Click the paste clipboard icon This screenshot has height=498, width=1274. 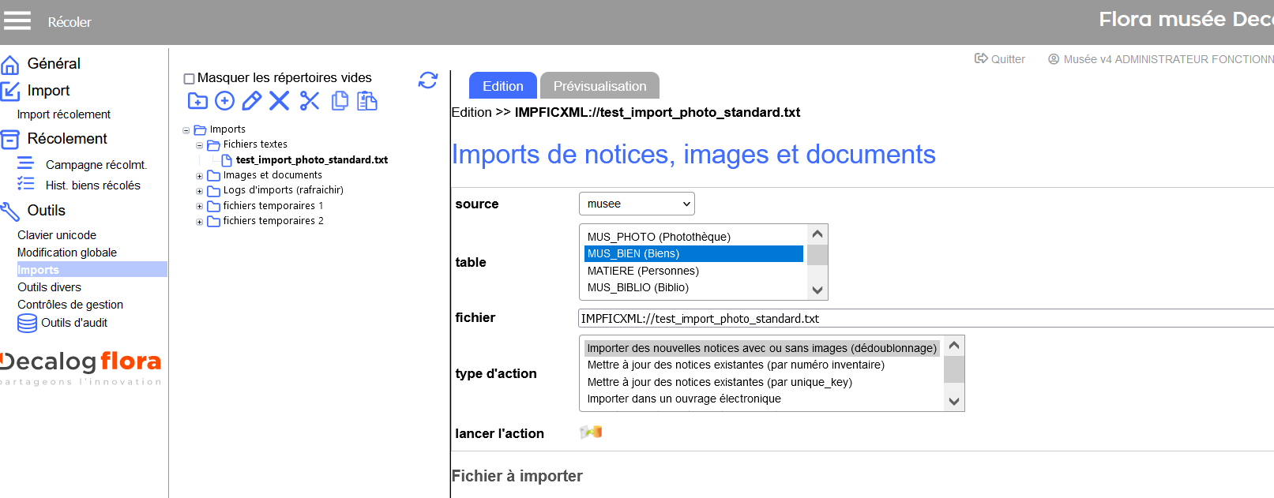click(367, 101)
